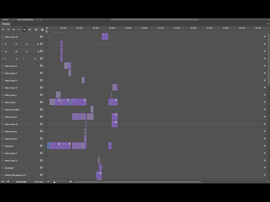Expand the Character track

click(x=3, y=146)
